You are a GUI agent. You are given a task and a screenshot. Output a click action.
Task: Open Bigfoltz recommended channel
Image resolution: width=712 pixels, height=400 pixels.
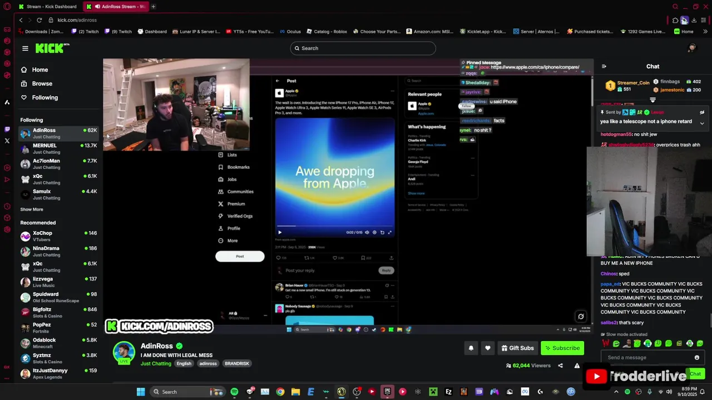tap(58, 312)
